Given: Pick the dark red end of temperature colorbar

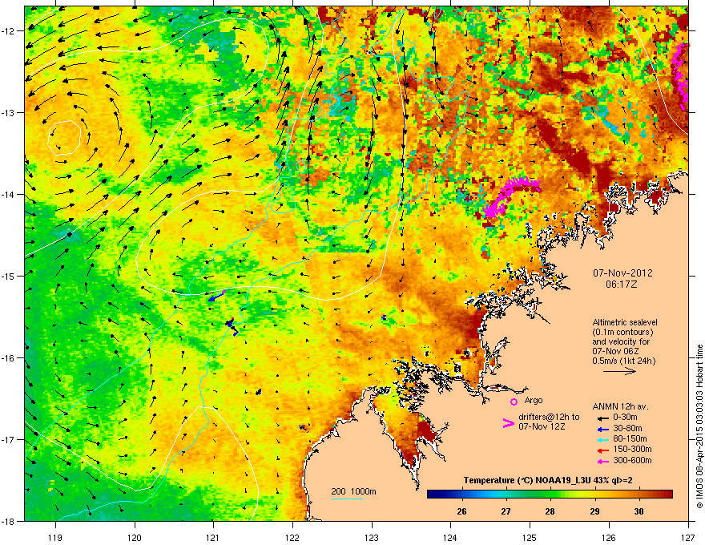Looking at the screenshot, I should click(667, 495).
